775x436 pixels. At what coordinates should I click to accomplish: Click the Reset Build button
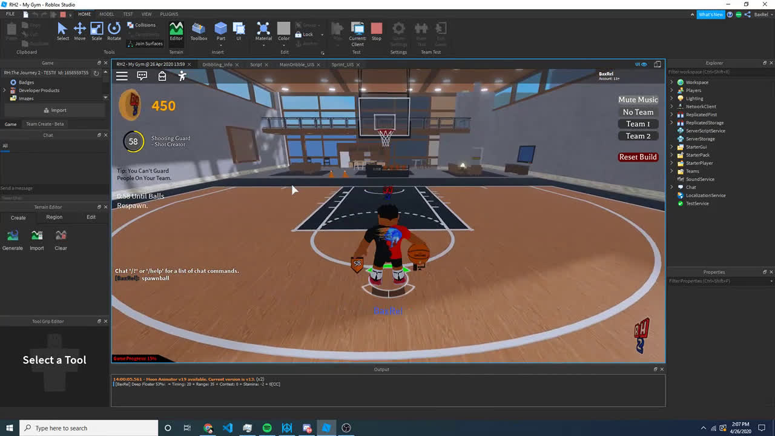pos(638,157)
